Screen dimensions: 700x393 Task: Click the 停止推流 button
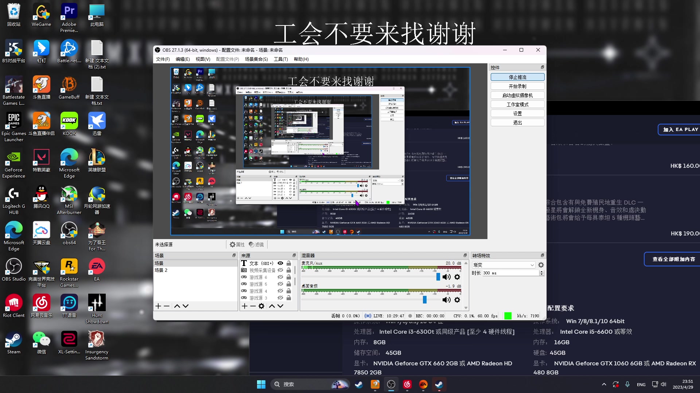click(517, 77)
